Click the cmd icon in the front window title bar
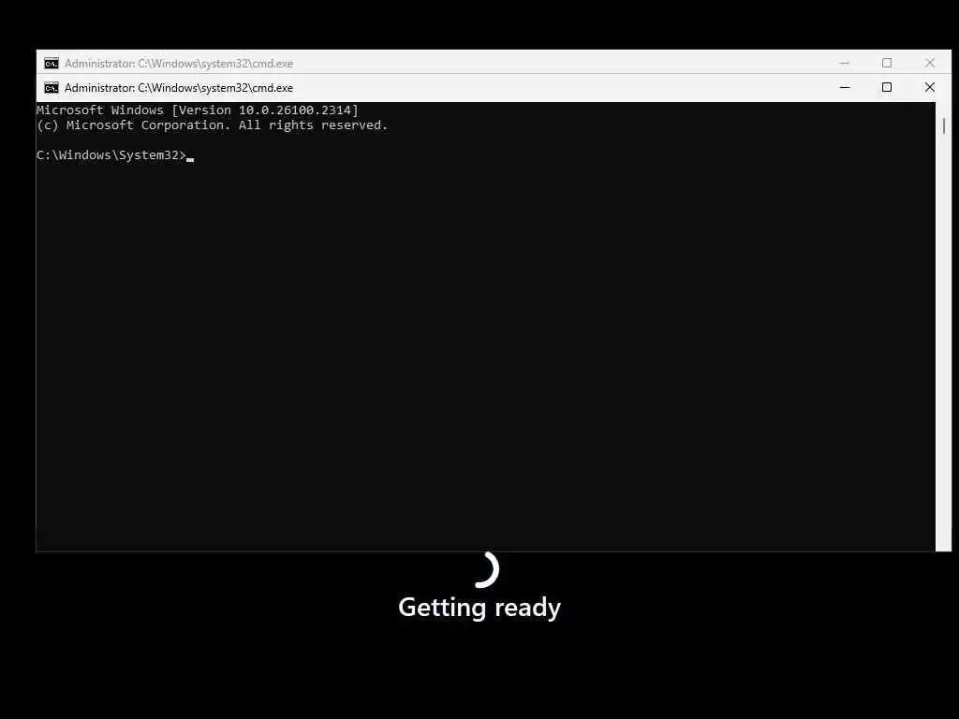Screen dimensions: 959x719 (52, 88)
